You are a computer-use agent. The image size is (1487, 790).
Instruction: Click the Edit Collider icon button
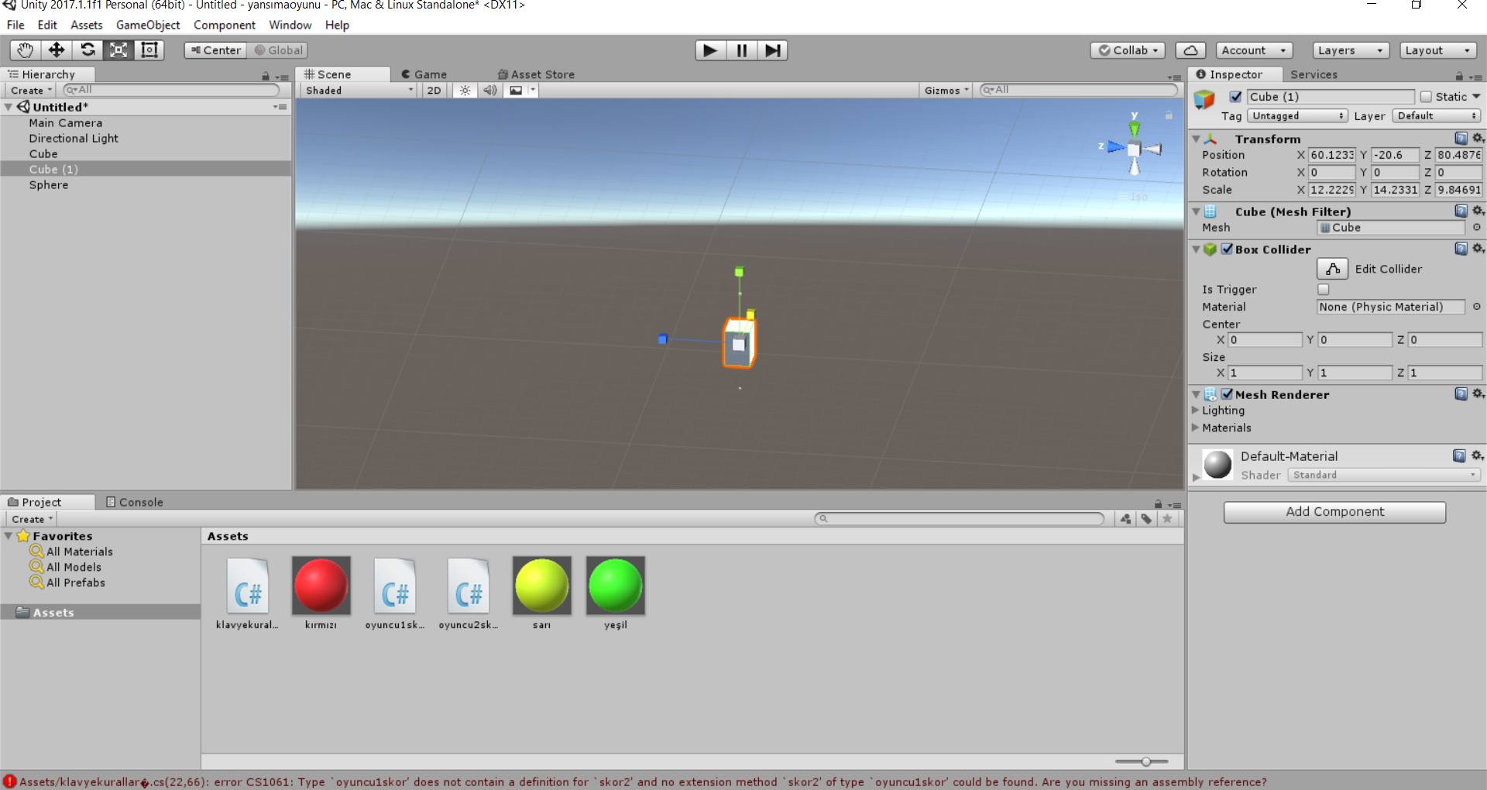[1332, 269]
